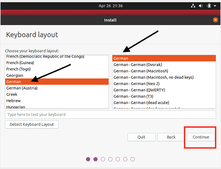Choose German - German (Dvorak) variant
The width and height of the screenshot is (221, 169).
[138, 65]
